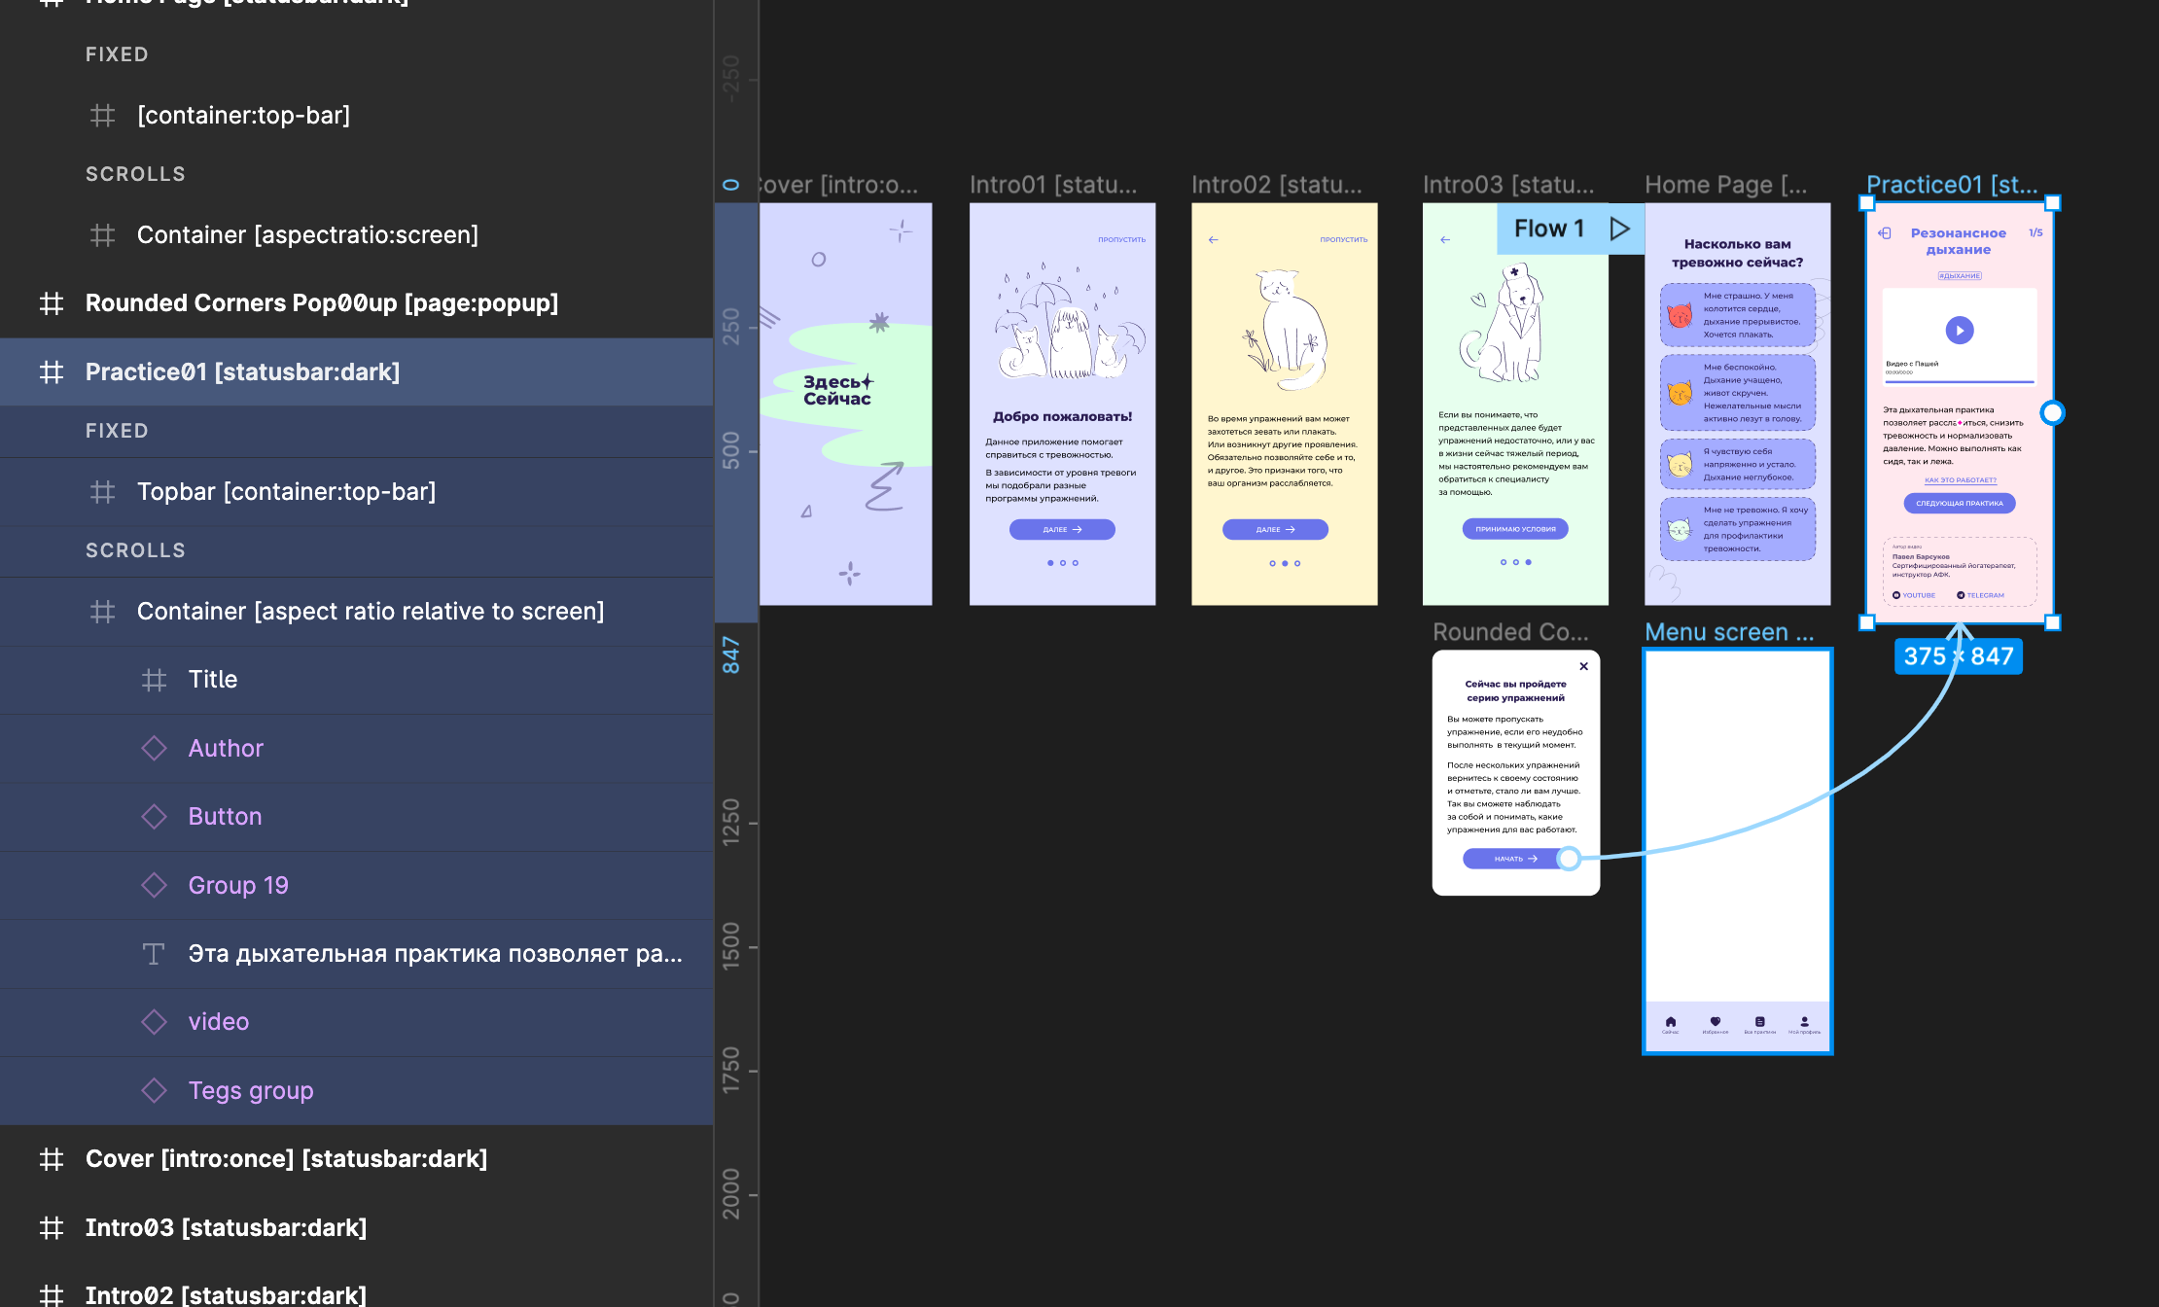
Task: Click the frame icon of the Title layer
Action: click(x=154, y=680)
